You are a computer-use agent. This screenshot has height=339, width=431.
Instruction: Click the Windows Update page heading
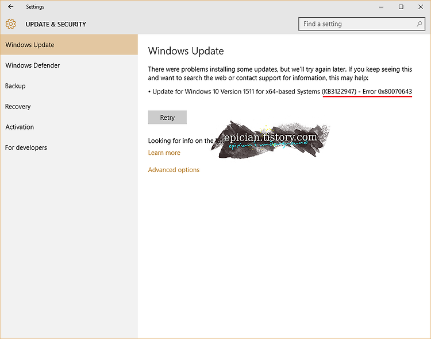point(186,51)
